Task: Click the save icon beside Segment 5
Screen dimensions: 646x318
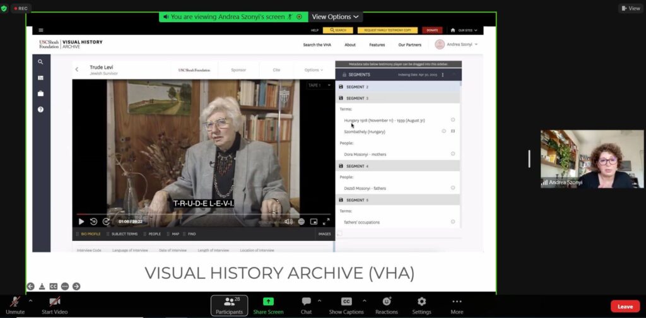Action: click(x=341, y=200)
